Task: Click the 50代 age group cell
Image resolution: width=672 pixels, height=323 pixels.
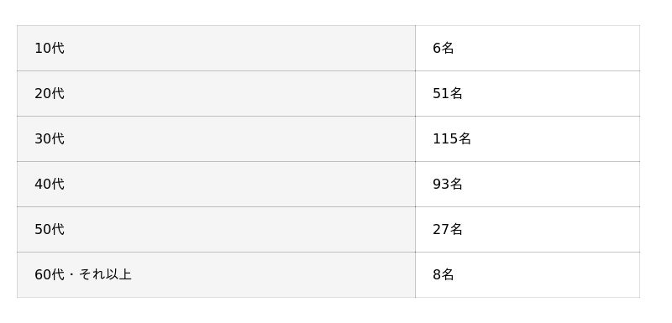Action: click(216, 230)
